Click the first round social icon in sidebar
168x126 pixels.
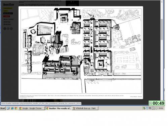click(5, 29)
